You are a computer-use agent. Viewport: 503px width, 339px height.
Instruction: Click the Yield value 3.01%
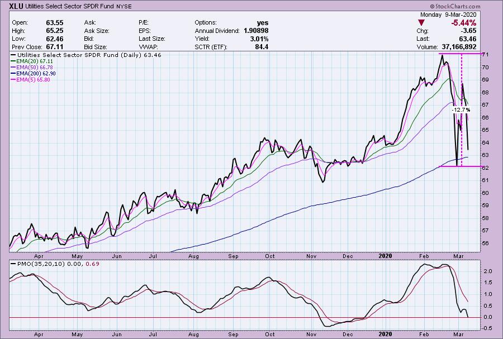pos(259,39)
